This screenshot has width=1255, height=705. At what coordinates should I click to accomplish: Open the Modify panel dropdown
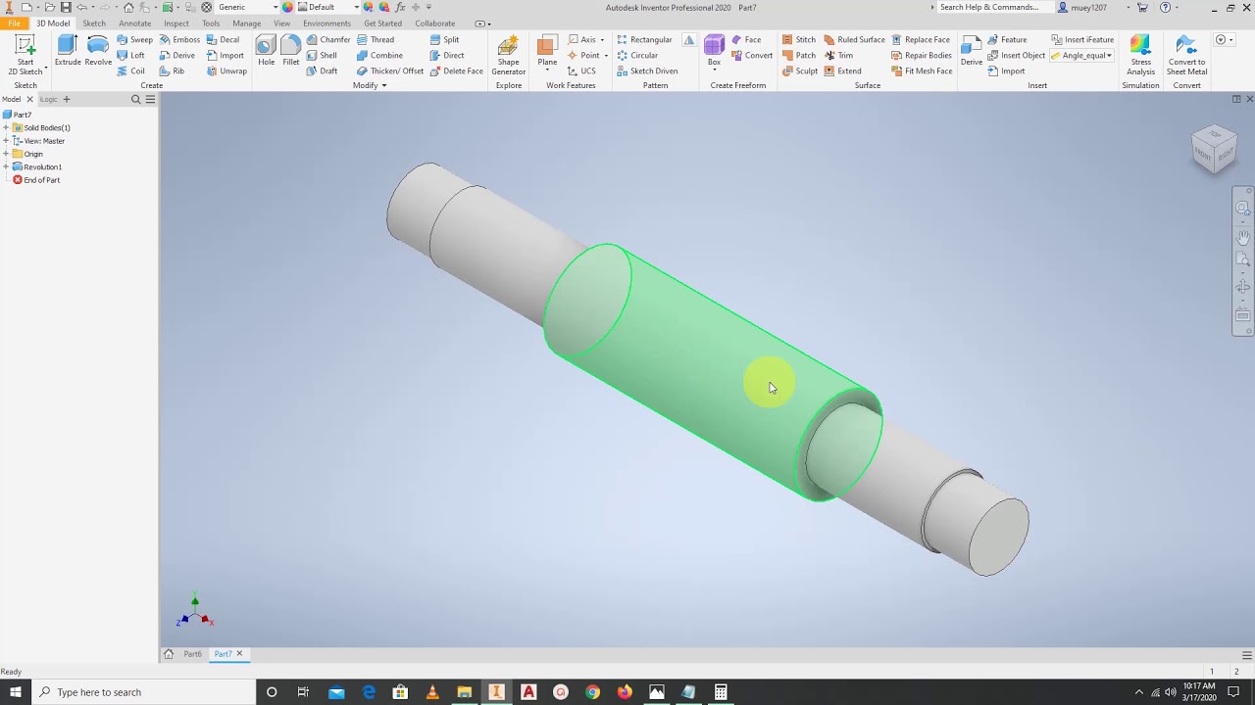tap(370, 85)
